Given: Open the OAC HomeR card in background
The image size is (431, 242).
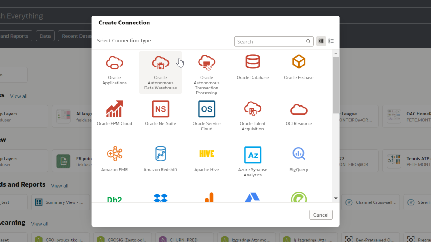Looking at the screenshot, I should 406,116.
